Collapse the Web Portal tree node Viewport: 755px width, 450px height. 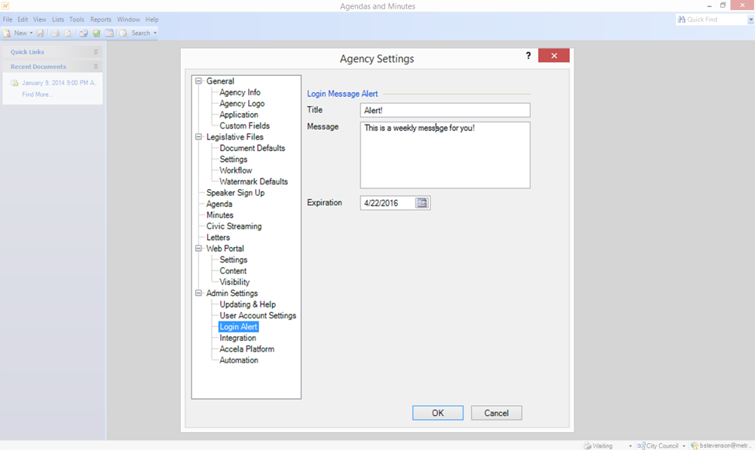point(198,249)
